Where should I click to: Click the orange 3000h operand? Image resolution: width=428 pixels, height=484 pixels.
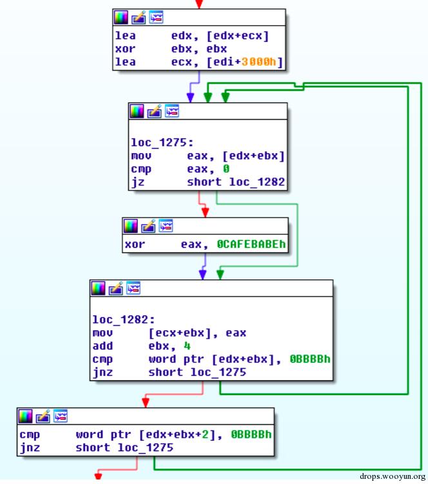(258, 62)
